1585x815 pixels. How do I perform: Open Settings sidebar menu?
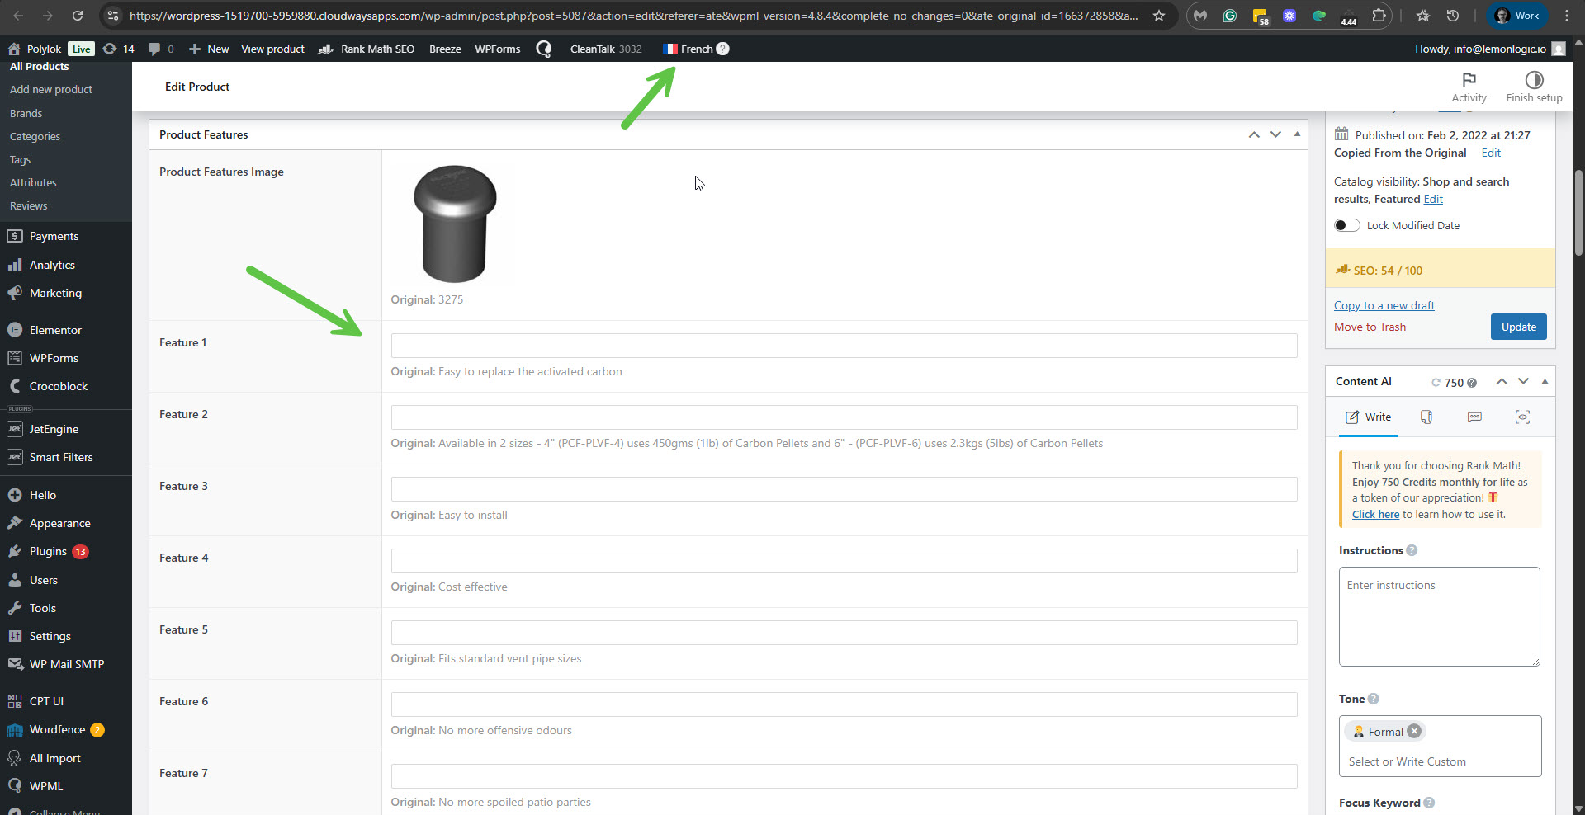[50, 636]
